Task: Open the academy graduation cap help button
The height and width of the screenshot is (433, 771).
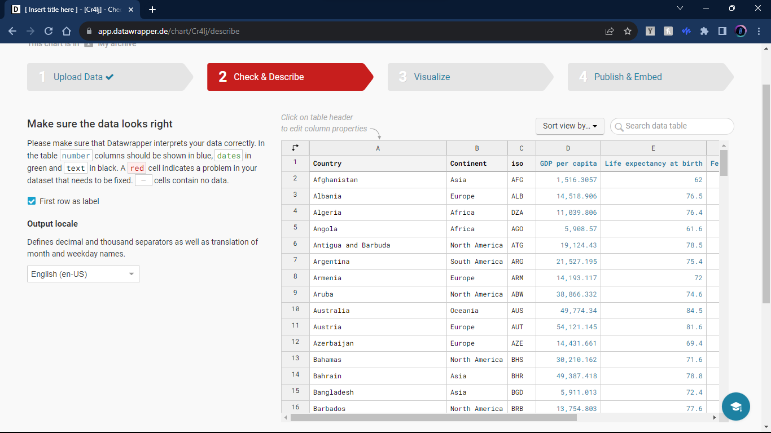Action: coord(735,407)
